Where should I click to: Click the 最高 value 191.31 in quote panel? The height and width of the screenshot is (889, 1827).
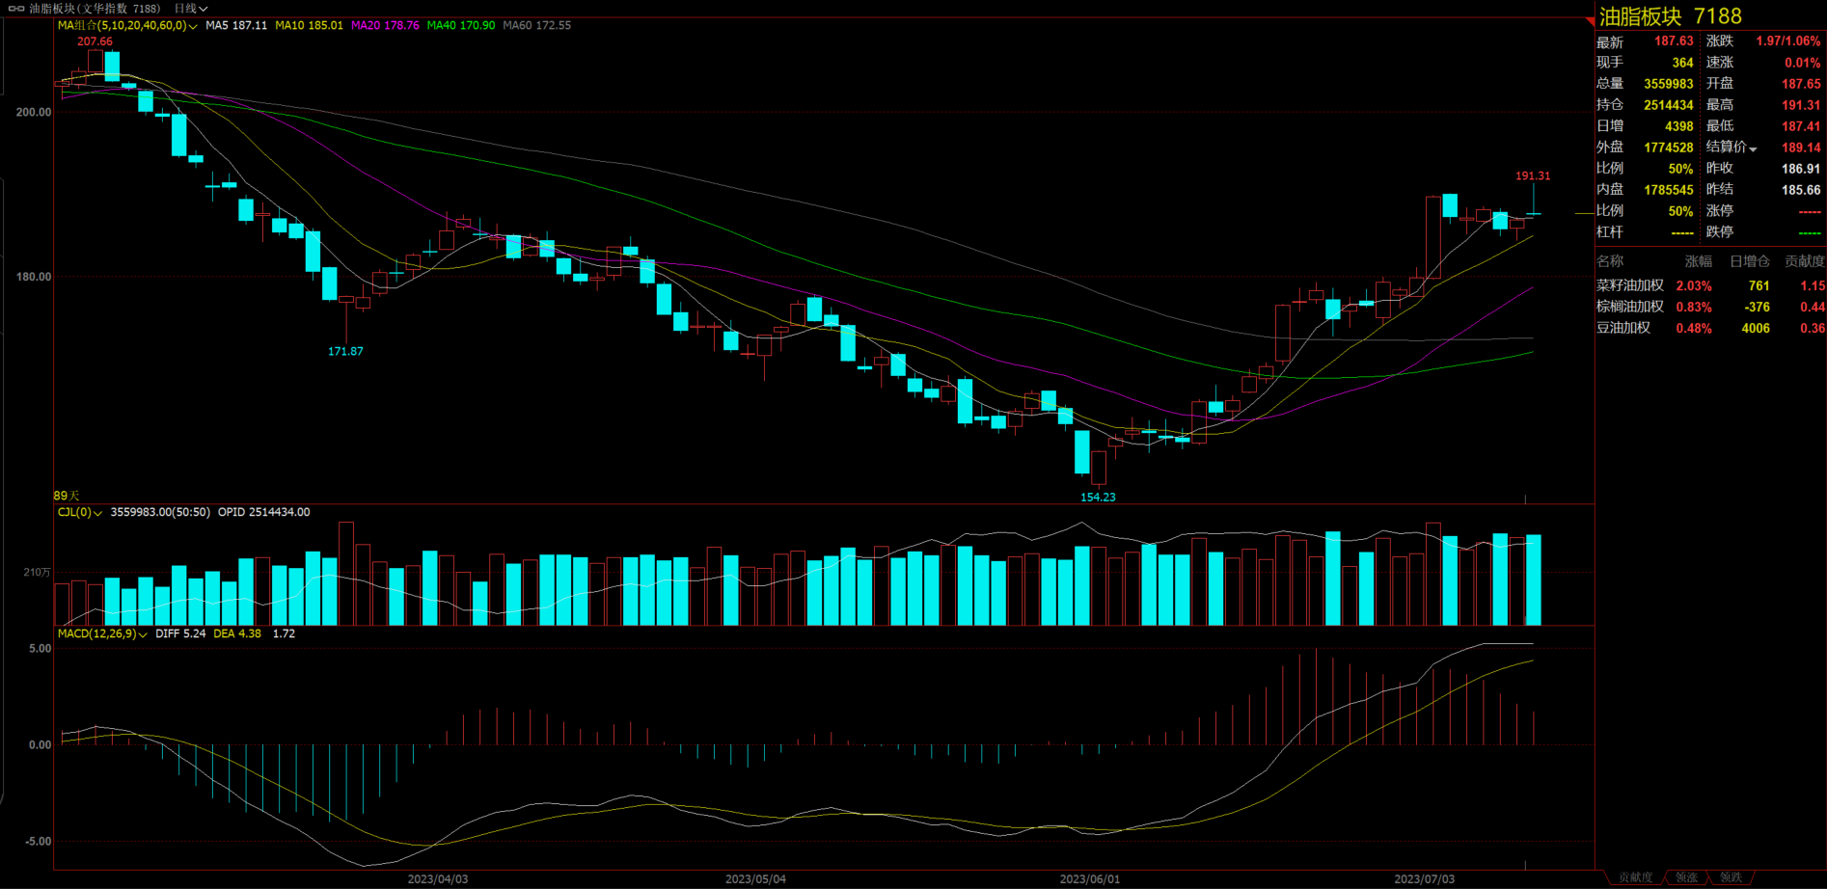click(x=1802, y=105)
